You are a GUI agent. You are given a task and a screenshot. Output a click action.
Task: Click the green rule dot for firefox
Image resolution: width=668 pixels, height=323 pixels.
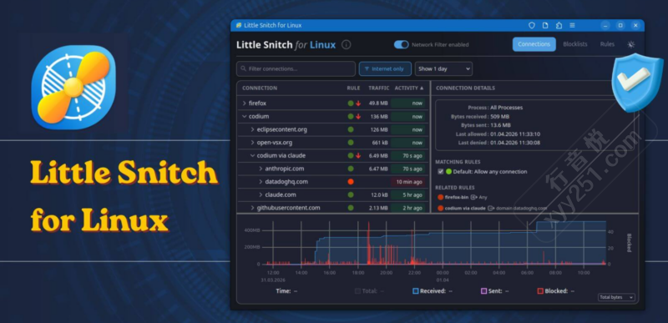[351, 103]
